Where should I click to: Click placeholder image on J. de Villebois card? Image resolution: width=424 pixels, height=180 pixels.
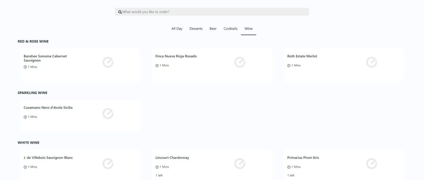pos(108,164)
